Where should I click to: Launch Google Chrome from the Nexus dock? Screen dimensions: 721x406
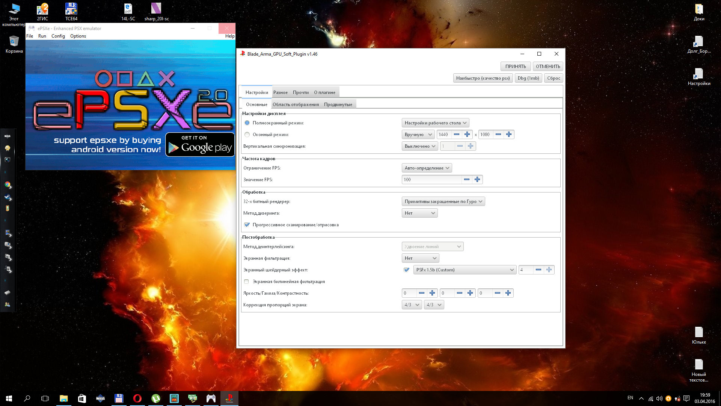pos(8,185)
